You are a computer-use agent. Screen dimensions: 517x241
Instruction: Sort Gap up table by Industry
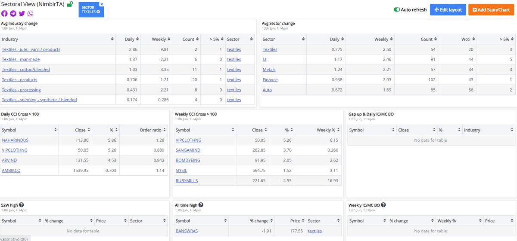488,130
